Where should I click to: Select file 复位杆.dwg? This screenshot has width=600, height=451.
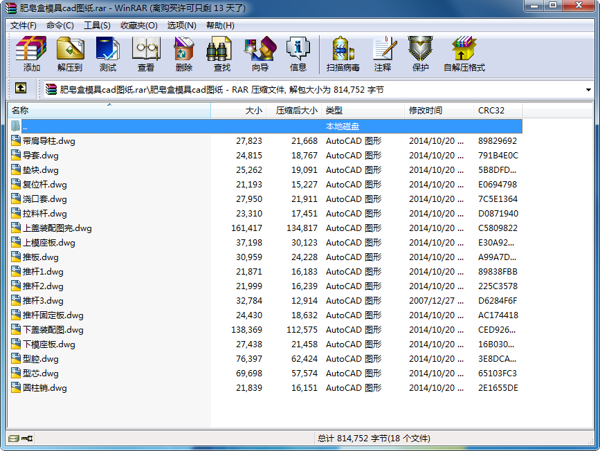(x=45, y=185)
